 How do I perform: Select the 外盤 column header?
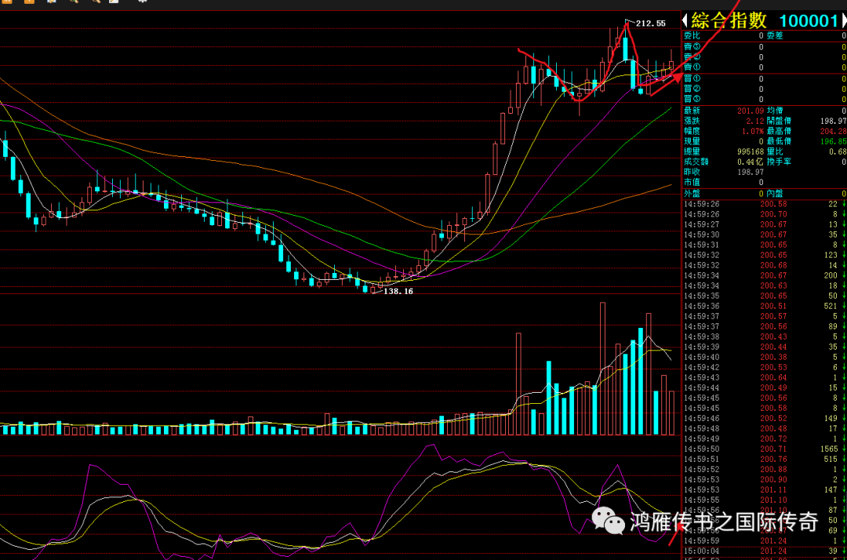[693, 193]
